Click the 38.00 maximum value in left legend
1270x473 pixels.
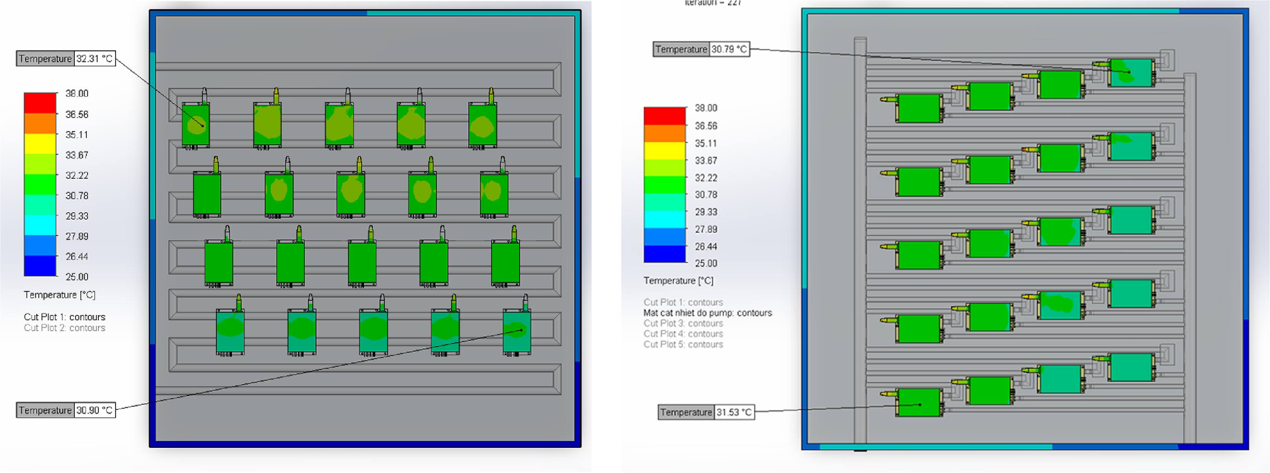point(77,93)
